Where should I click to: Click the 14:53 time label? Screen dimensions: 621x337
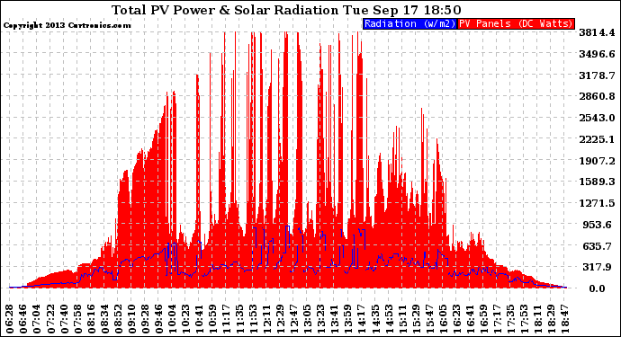(389, 319)
